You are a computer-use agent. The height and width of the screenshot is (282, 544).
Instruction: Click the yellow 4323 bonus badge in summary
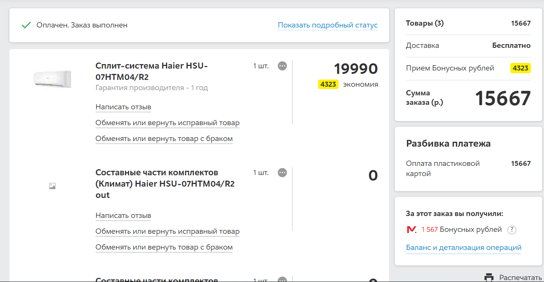click(520, 68)
